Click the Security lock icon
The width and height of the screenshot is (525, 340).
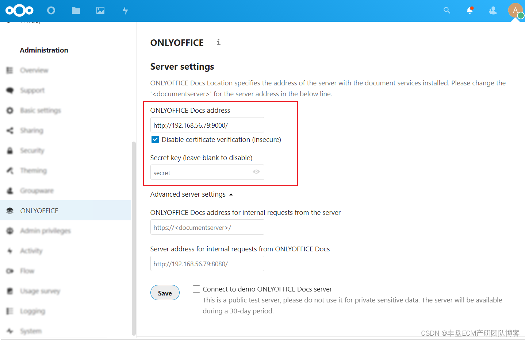click(10, 150)
